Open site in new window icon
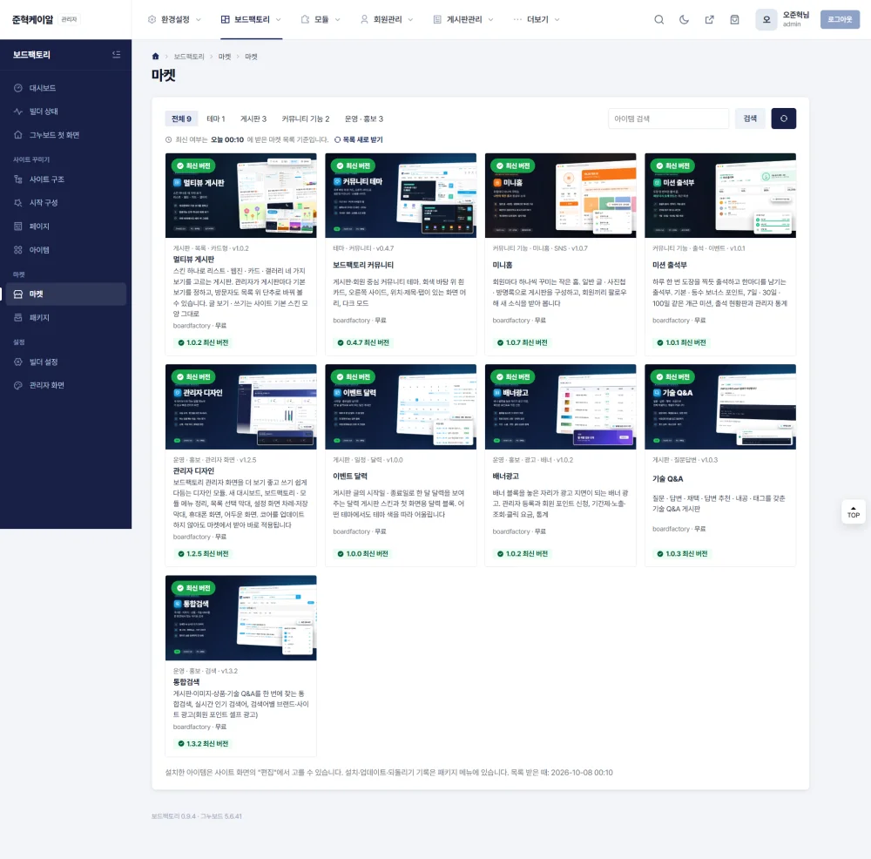 pos(709,19)
